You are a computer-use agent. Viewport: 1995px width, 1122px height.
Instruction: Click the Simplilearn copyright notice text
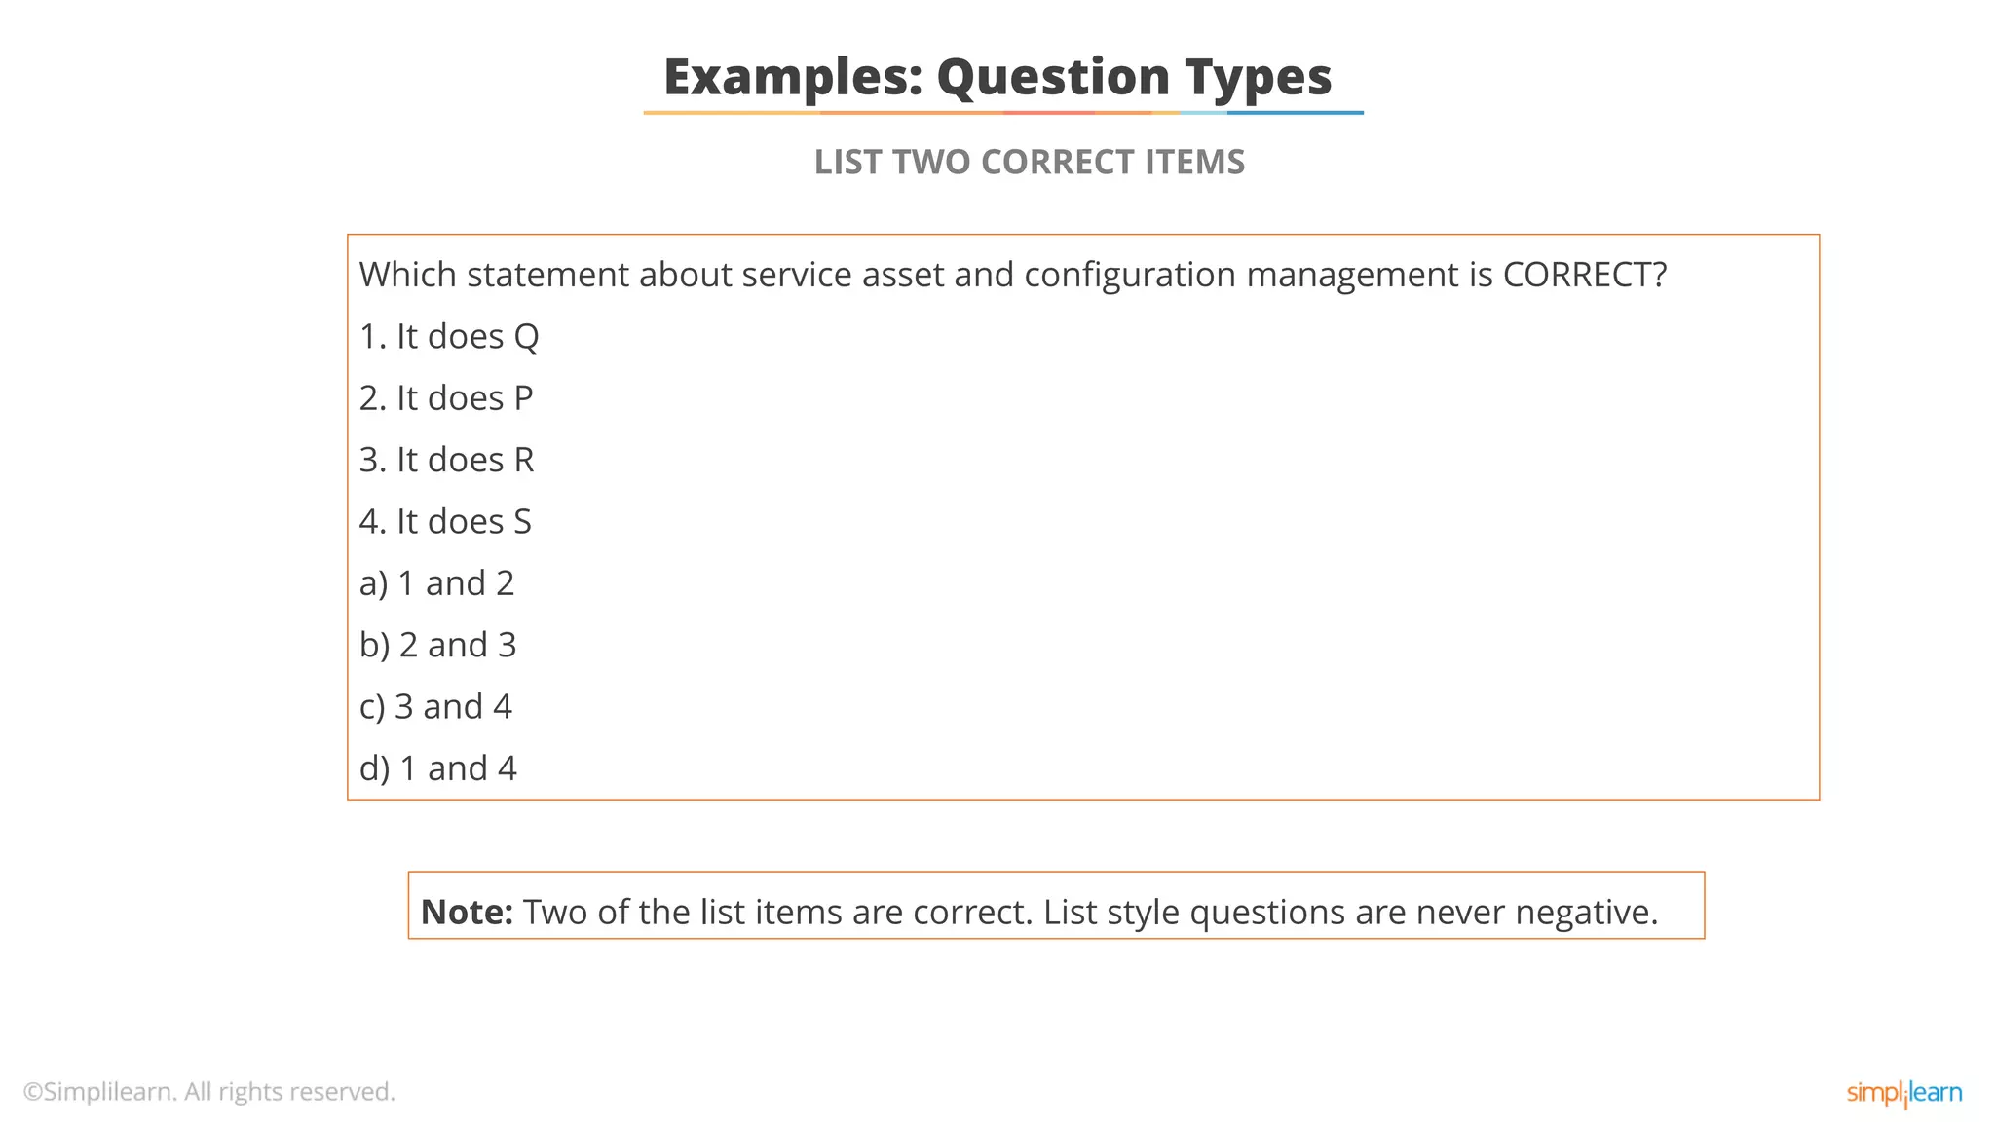(209, 1092)
